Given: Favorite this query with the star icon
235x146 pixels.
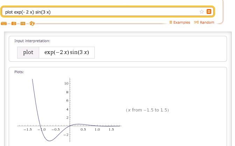Looking at the screenshot, I should coord(202,11).
